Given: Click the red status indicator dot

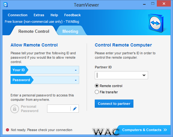Looking at the screenshot, I should click(x=7, y=130).
